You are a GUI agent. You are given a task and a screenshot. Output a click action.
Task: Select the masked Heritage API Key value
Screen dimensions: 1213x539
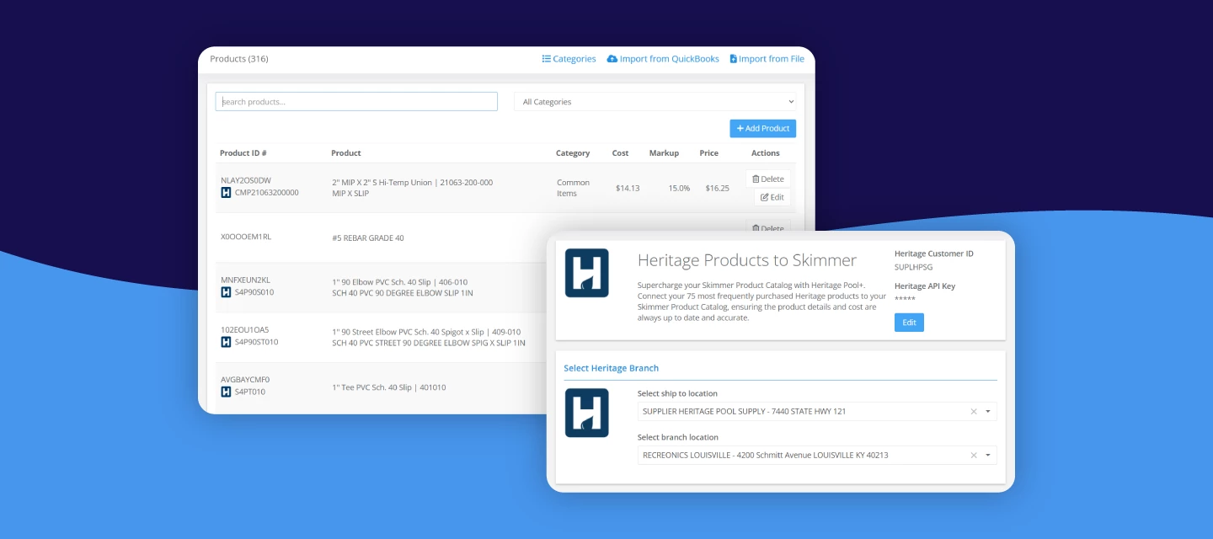(x=905, y=299)
